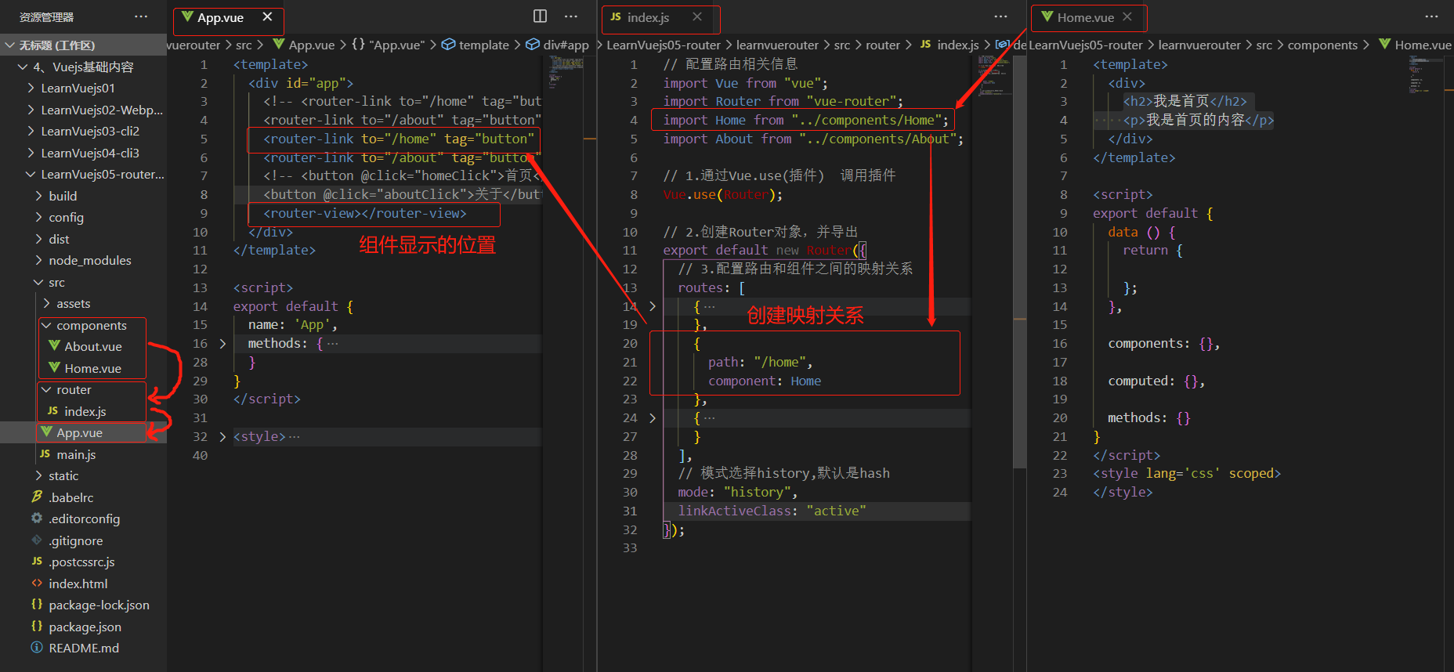
Task: Expand the LearnVuejs01 folder
Action: click(x=31, y=89)
